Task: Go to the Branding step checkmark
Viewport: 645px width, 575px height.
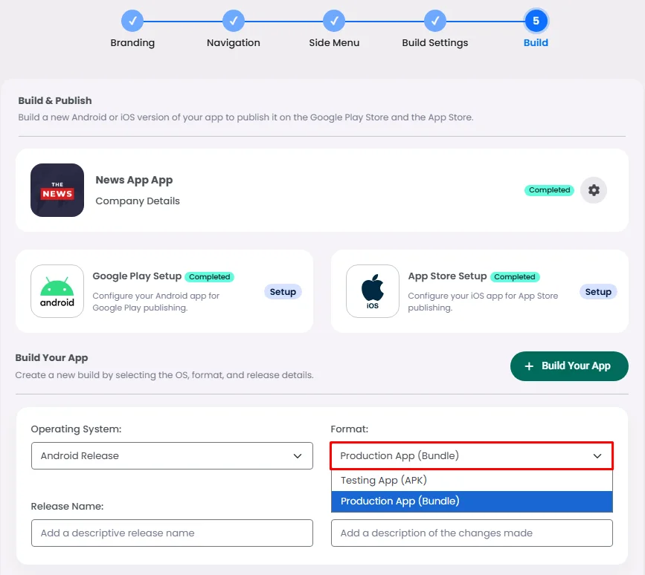Action: click(x=132, y=21)
